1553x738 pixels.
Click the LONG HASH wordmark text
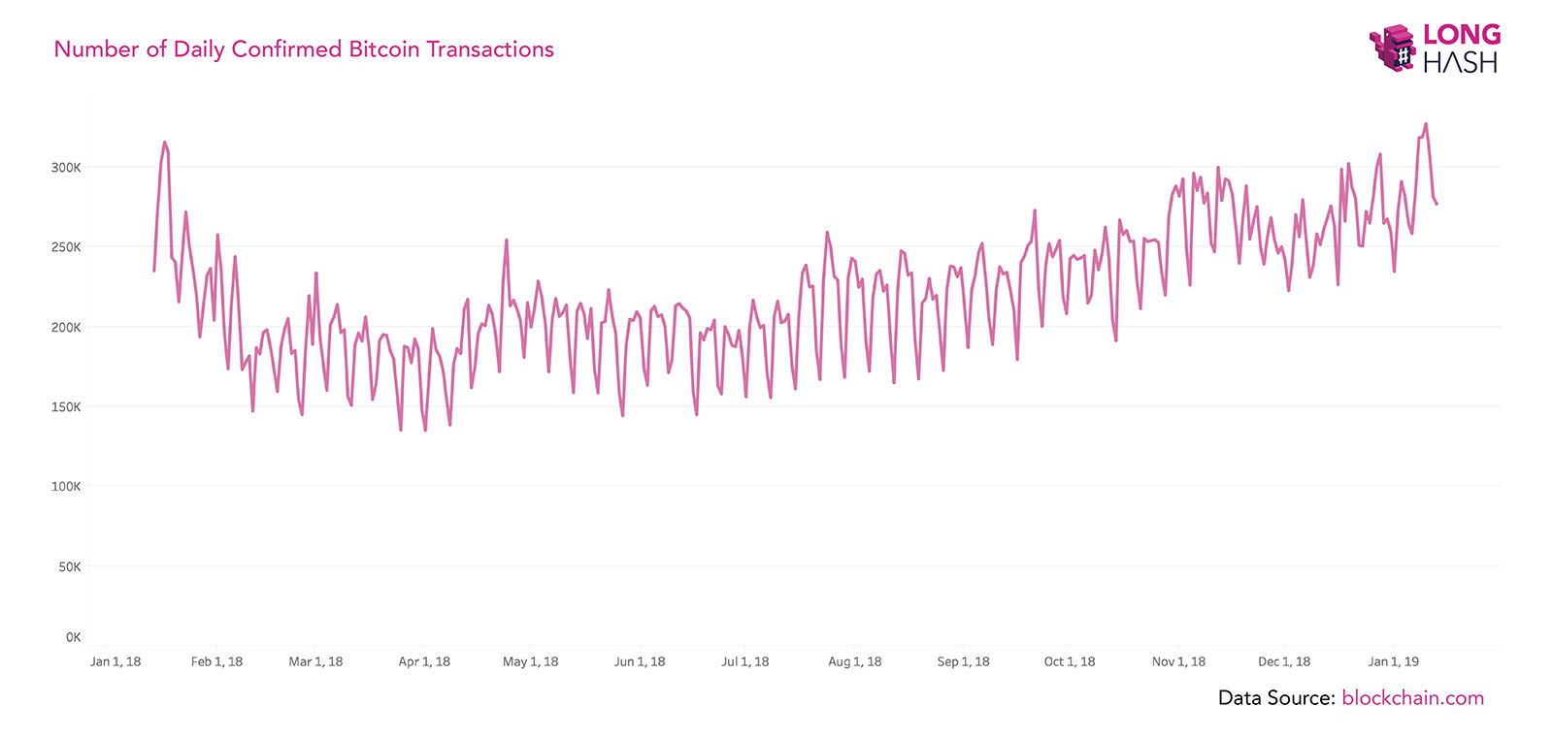coord(1461,48)
